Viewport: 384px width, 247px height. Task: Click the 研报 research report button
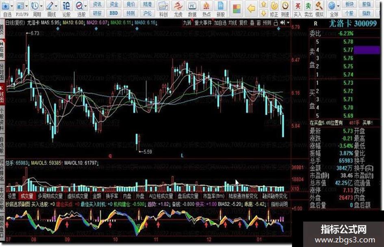click(97, 13)
